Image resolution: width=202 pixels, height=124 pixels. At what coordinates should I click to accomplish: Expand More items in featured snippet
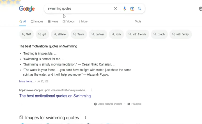[x=27, y=81]
